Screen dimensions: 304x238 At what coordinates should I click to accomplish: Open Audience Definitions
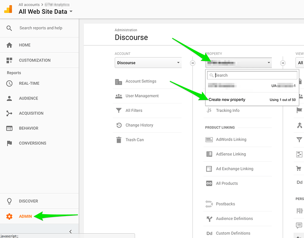click(x=234, y=218)
